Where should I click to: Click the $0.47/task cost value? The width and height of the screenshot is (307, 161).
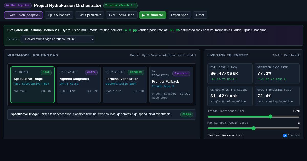[224, 74]
